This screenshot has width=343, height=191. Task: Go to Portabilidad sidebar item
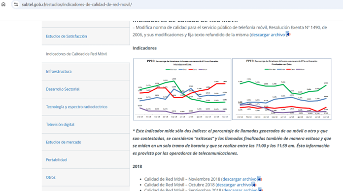[56, 160]
